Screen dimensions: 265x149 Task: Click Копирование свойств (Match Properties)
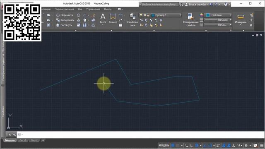coord(191,20)
